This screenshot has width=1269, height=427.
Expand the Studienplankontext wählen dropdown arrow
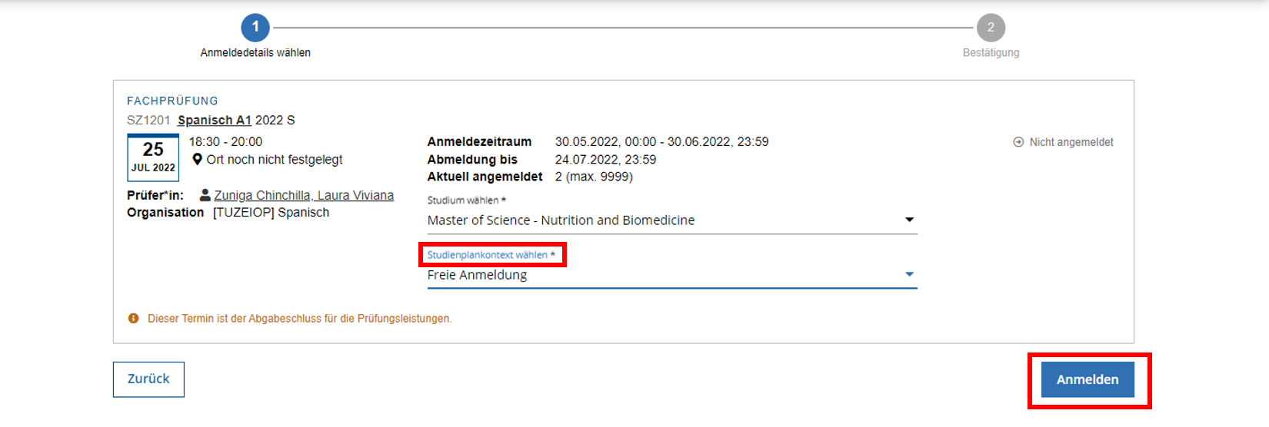click(909, 274)
